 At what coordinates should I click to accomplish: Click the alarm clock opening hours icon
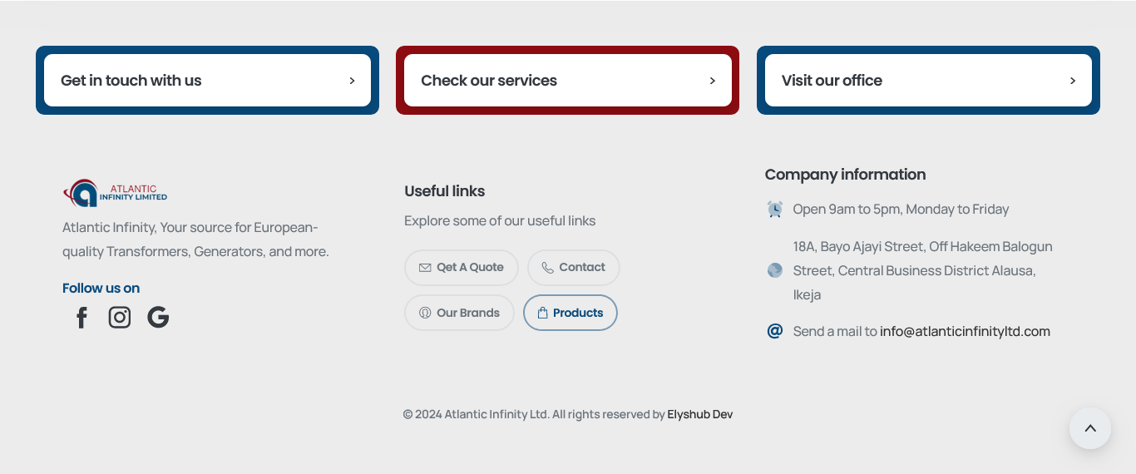tap(775, 210)
